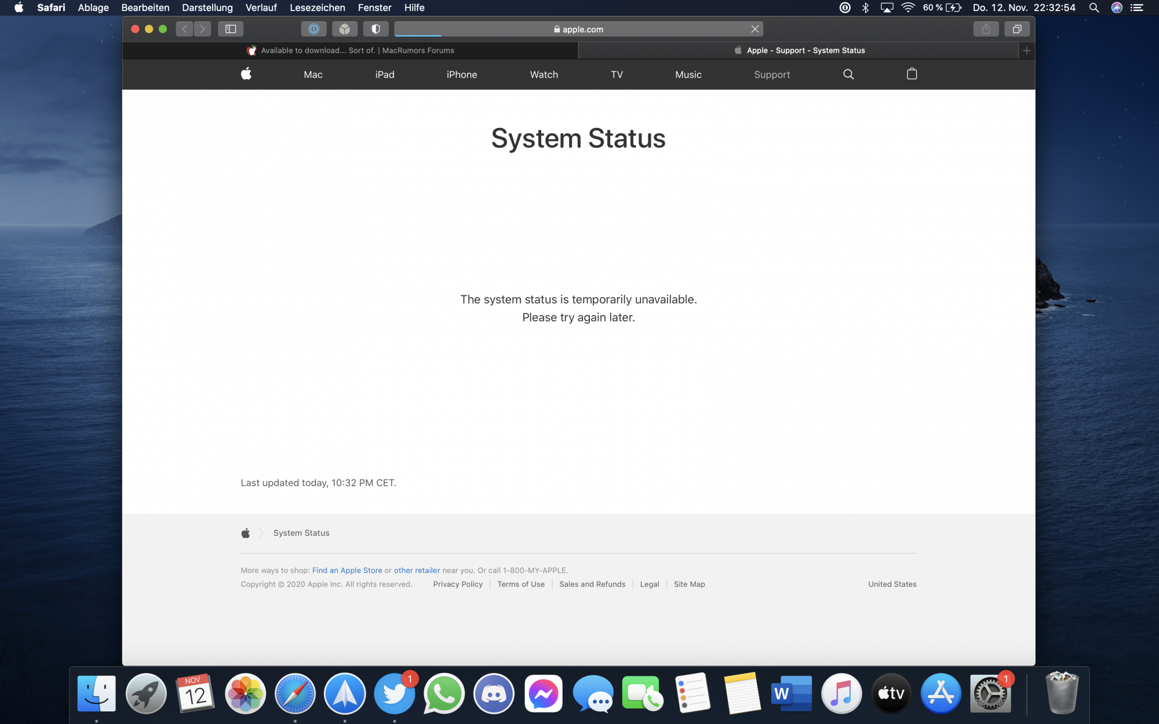Open the Lesezeichen menu
The width and height of the screenshot is (1159, 724).
[317, 8]
